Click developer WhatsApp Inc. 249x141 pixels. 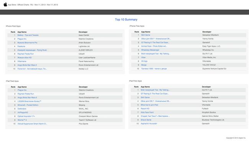(208, 50)
